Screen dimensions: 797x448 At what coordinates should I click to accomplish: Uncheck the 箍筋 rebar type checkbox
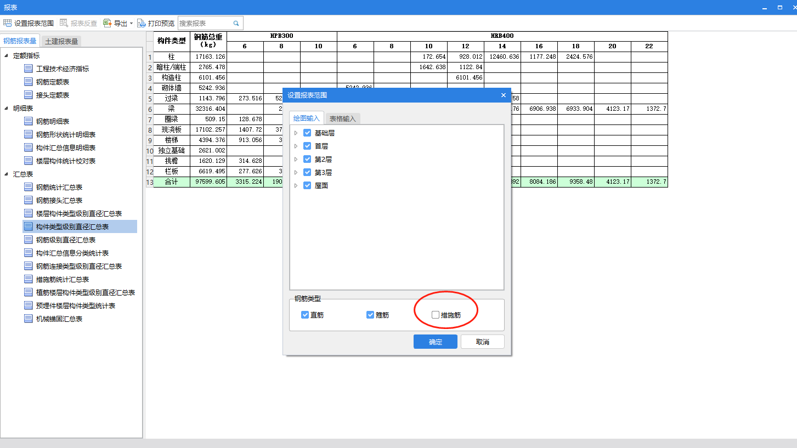click(x=370, y=315)
